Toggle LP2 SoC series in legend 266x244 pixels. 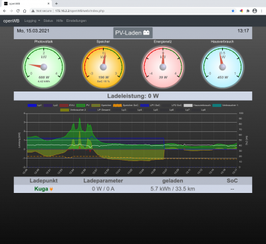click(172, 105)
